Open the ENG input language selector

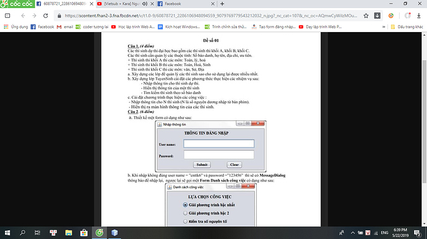(x=384, y=233)
